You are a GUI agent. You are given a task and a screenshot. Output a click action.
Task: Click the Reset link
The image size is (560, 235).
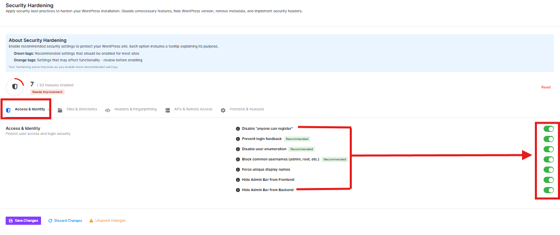(x=546, y=87)
